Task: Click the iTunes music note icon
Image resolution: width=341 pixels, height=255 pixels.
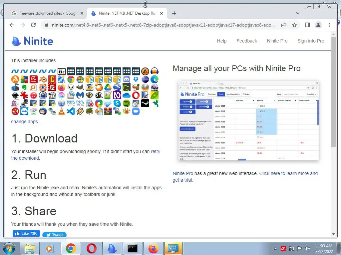Action: (x=34, y=95)
